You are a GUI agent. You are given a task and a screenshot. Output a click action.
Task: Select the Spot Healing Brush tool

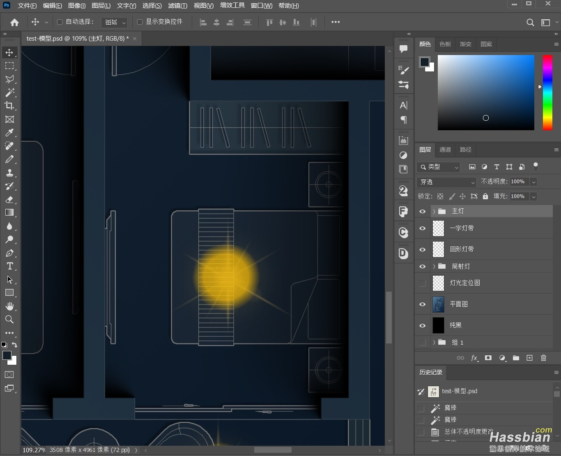(9, 146)
